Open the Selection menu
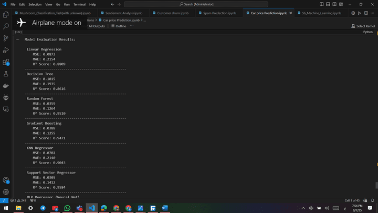 35,4
